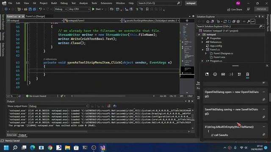Open the File menu

click(10, 3)
